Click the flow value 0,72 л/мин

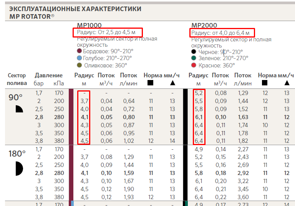(x=129, y=109)
